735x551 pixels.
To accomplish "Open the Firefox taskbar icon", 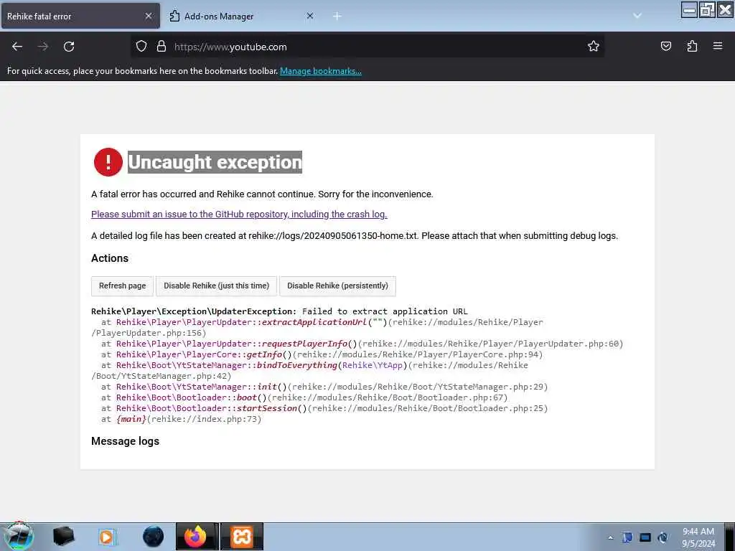I will pos(195,537).
